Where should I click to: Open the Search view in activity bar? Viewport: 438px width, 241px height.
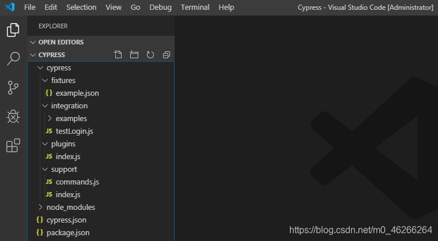(x=13, y=59)
